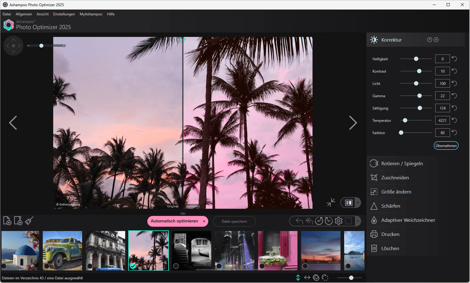Clear the file list with the broom icon

[x=29, y=221]
